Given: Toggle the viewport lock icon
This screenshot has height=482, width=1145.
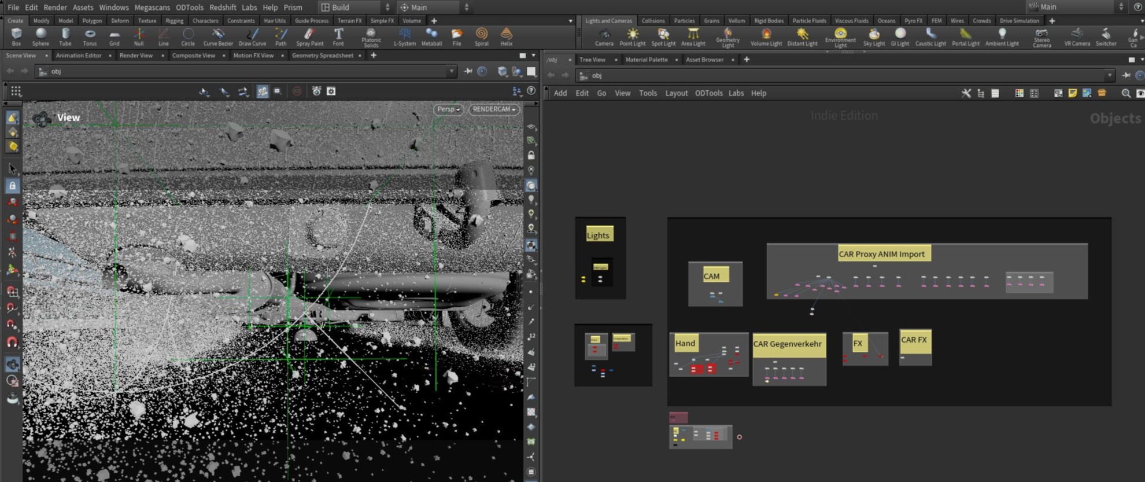Looking at the screenshot, I should (531, 156).
